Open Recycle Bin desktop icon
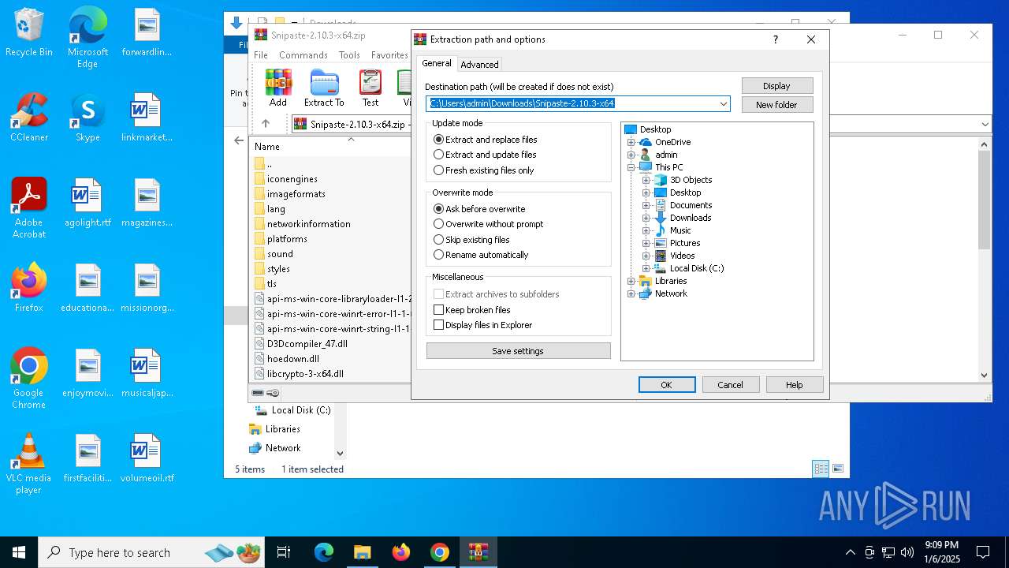1009x568 pixels. pos(29,33)
